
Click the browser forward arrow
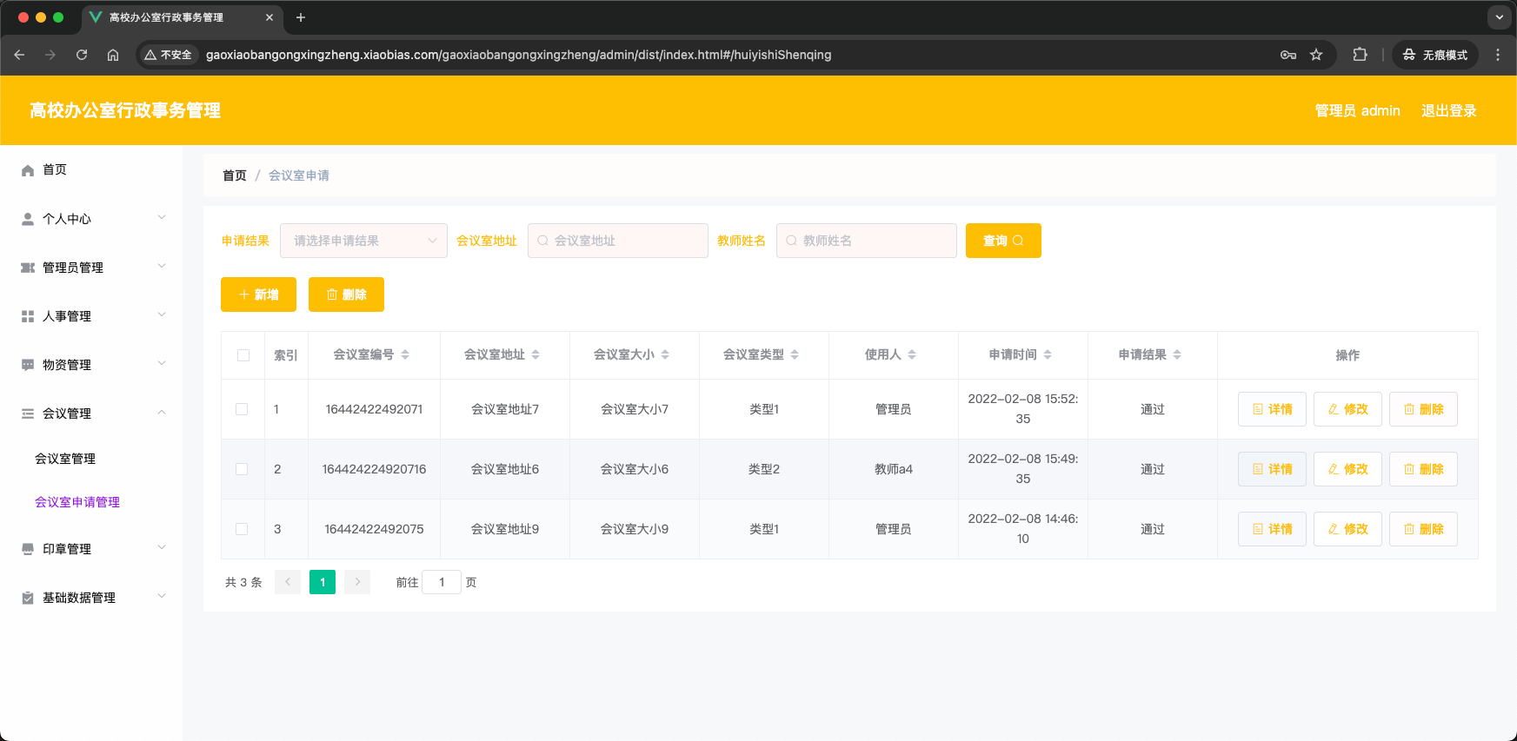click(50, 55)
